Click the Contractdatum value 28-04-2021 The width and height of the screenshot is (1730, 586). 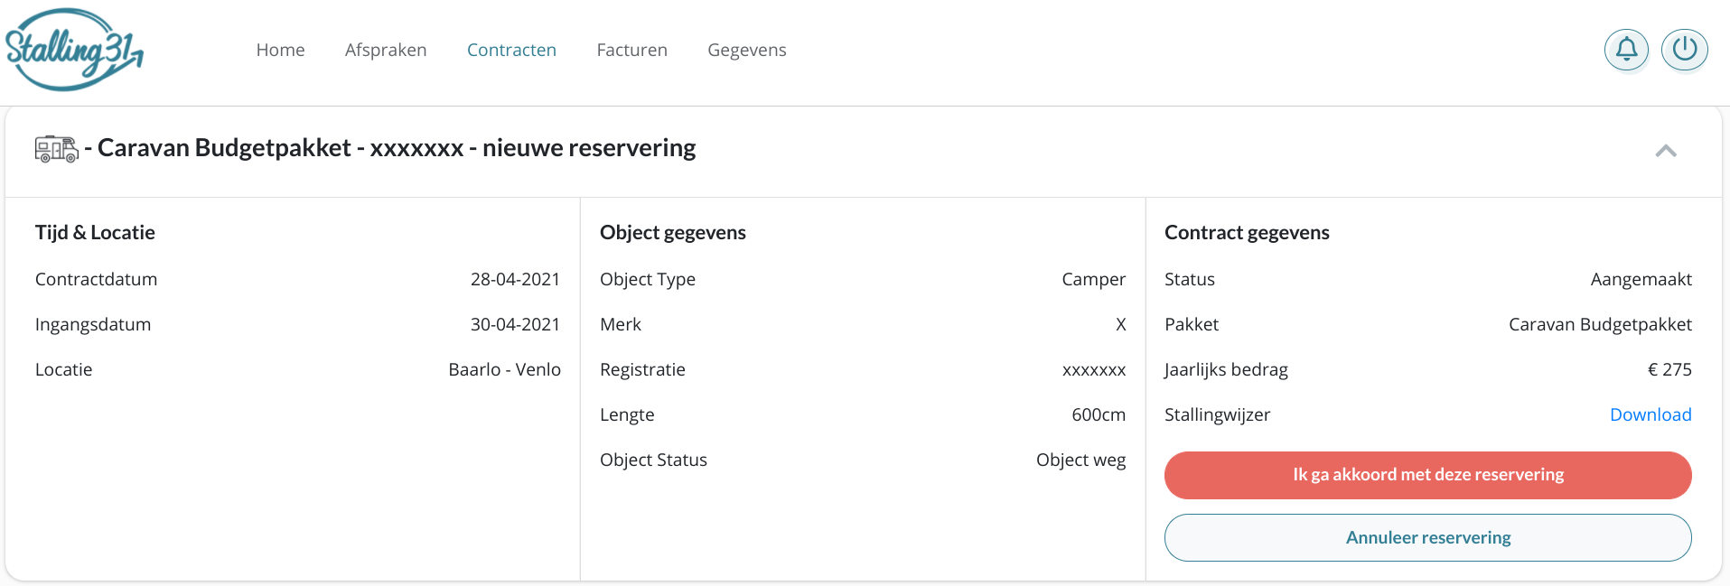point(515,279)
